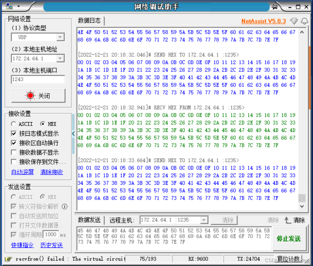Collapse the data log panel via left arrow

tap(73, 133)
